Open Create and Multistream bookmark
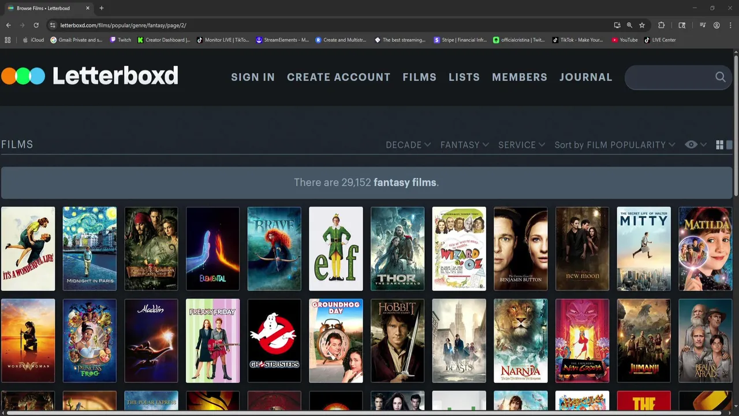 pyautogui.click(x=341, y=40)
